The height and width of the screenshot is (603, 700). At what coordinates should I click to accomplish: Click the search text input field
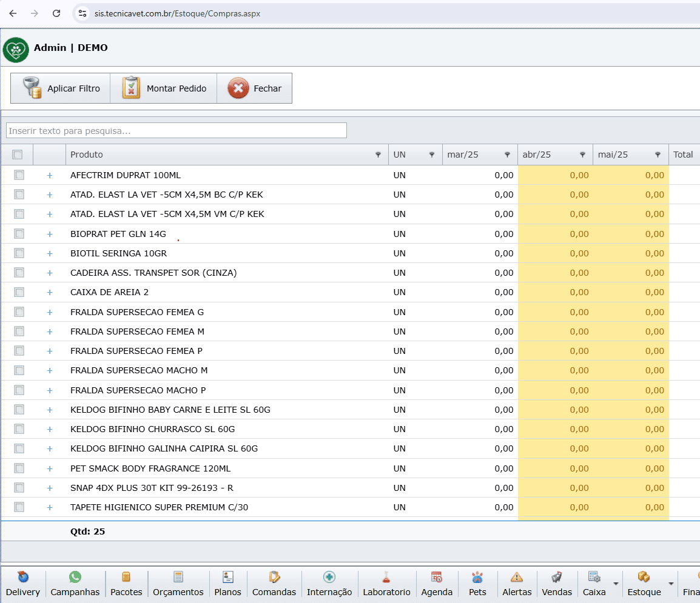pos(176,130)
